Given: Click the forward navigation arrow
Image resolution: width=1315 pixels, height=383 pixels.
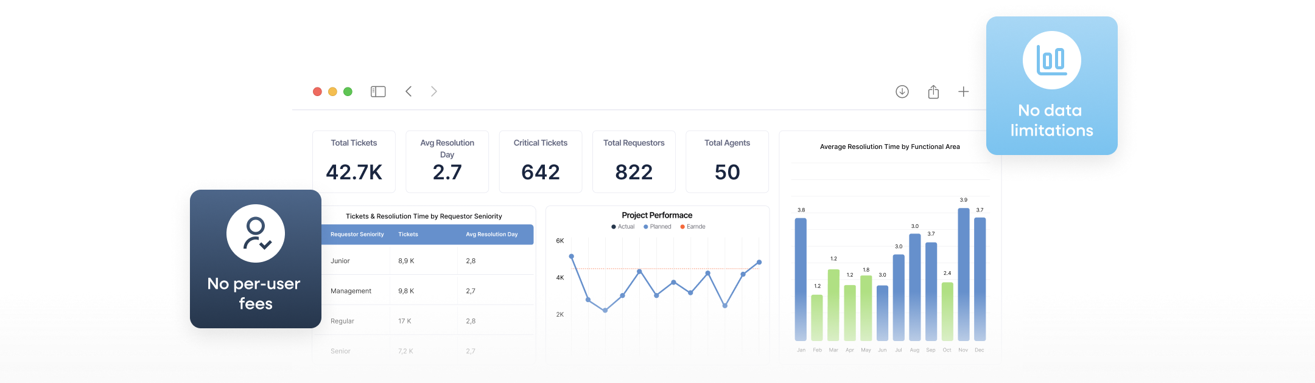Looking at the screenshot, I should point(434,92).
